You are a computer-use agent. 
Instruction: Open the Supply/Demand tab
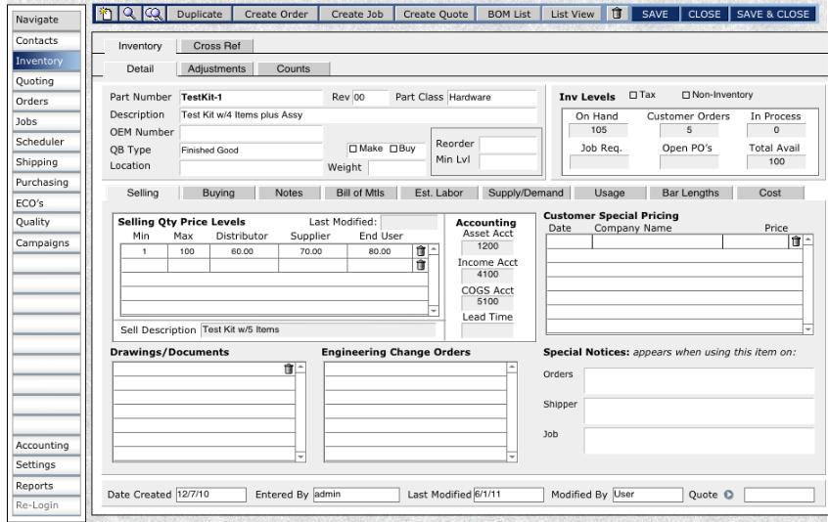pos(526,193)
